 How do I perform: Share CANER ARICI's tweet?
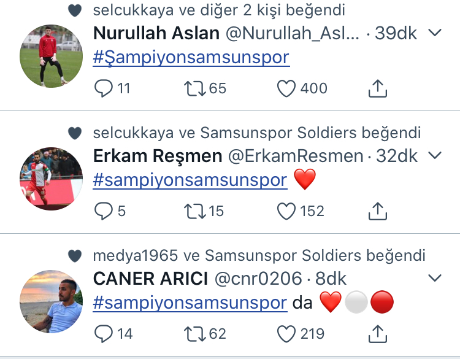pyautogui.click(x=378, y=333)
